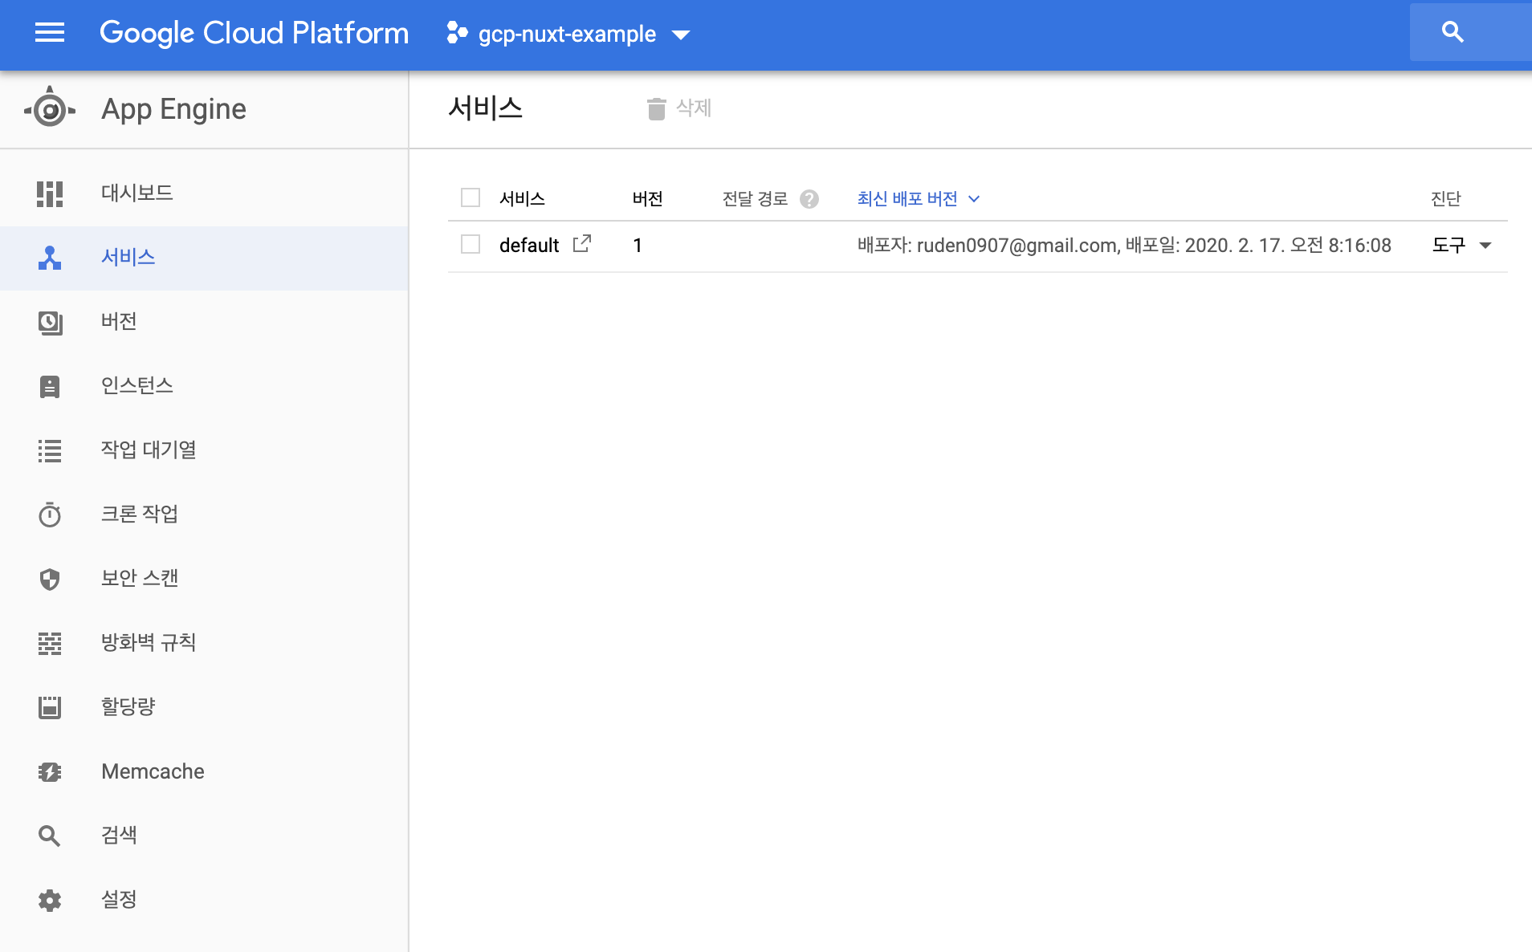
Task: Click the 검색 magnifier icon in sidebar
Action: tap(50, 836)
